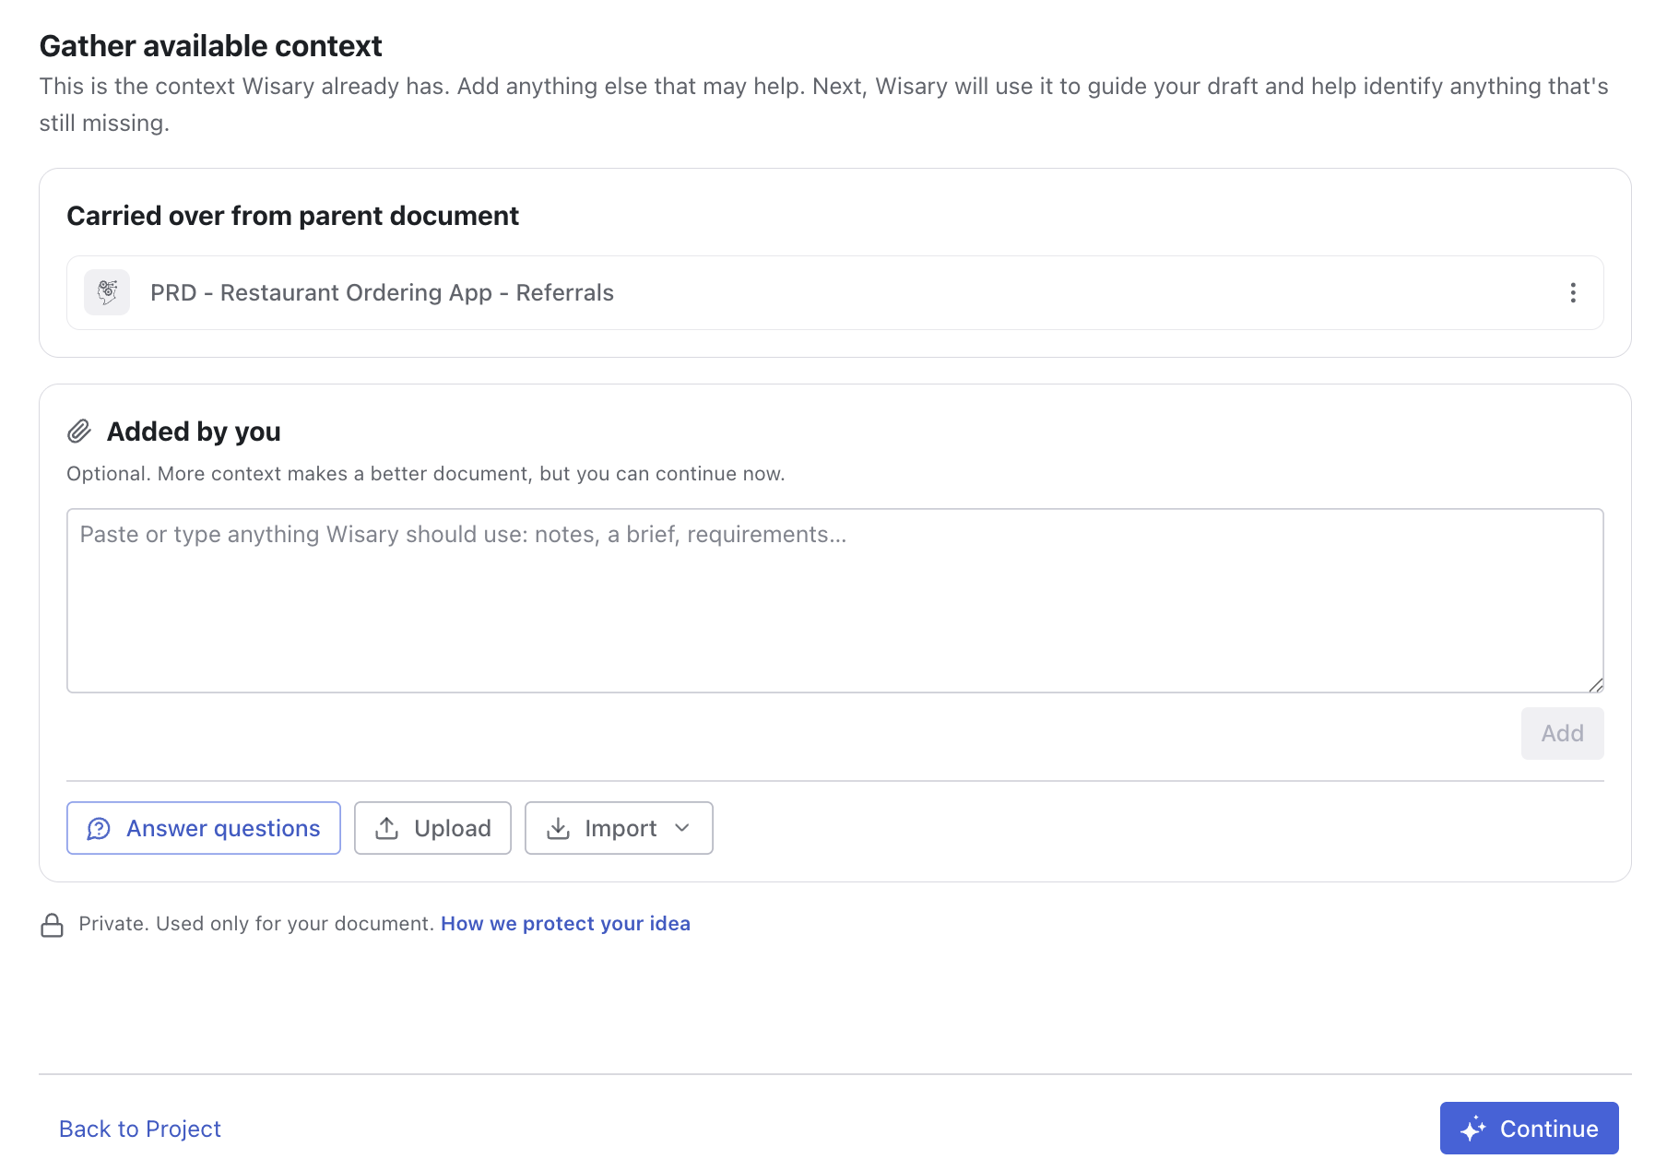The width and height of the screenshot is (1667, 1171).
Task: Select PRD - Restaurant Ordering App - Referrals row
Action: tap(835, 292)
